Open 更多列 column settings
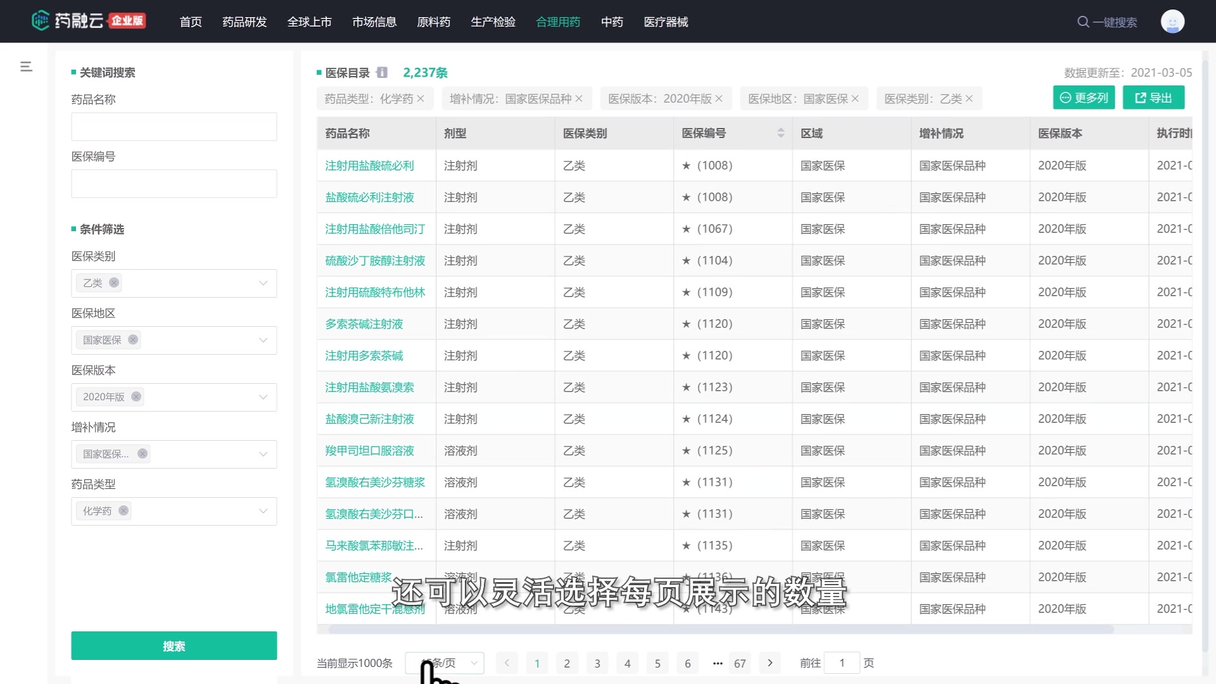1216x684 pixels. pos(1083,98)
